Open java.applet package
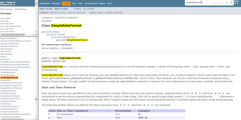The image size is (241, 120). [6, 18]
